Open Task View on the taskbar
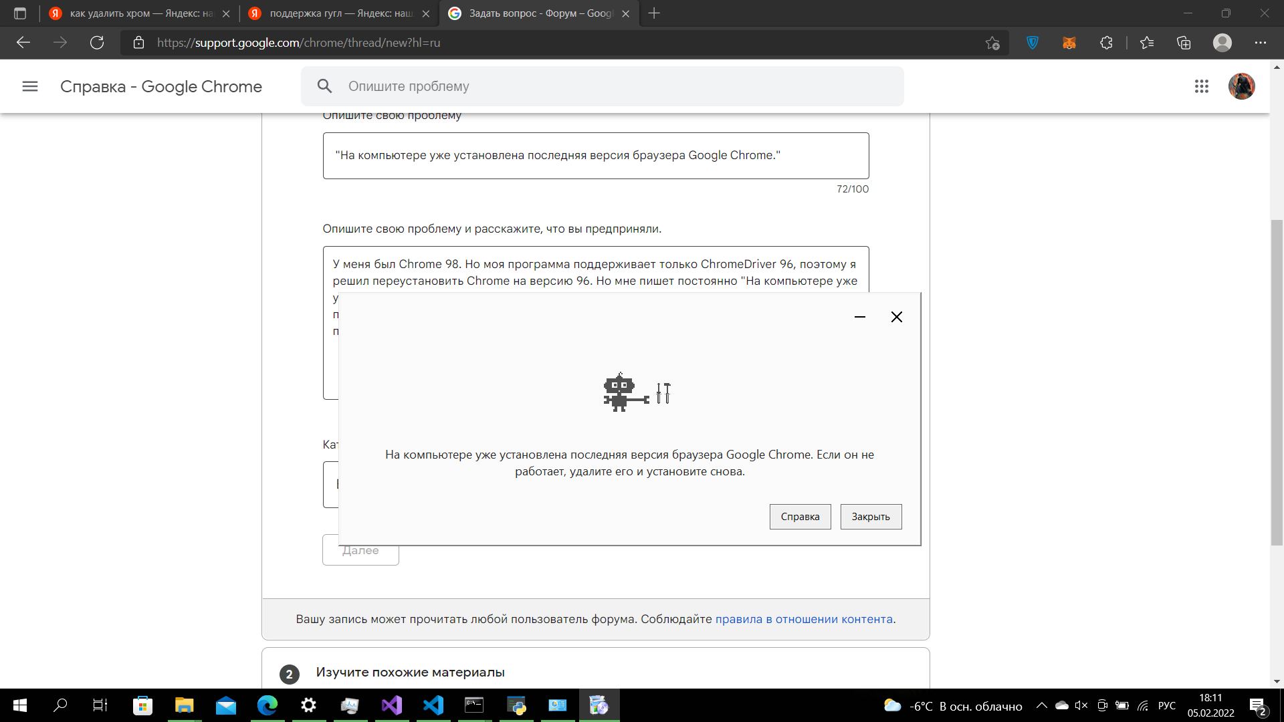The width and height of the screenshot is (1284, 722). 100,705
